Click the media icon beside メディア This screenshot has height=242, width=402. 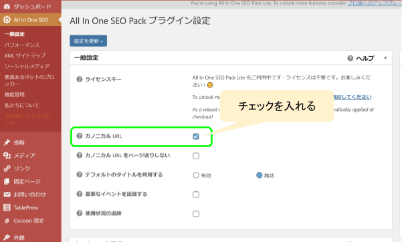point(7,155)
